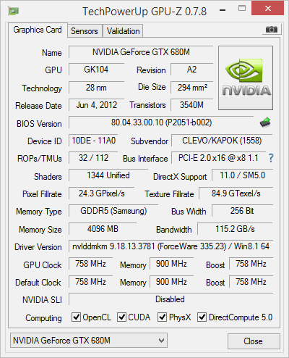
Task: Click the Close button
Action: point(254,341)
